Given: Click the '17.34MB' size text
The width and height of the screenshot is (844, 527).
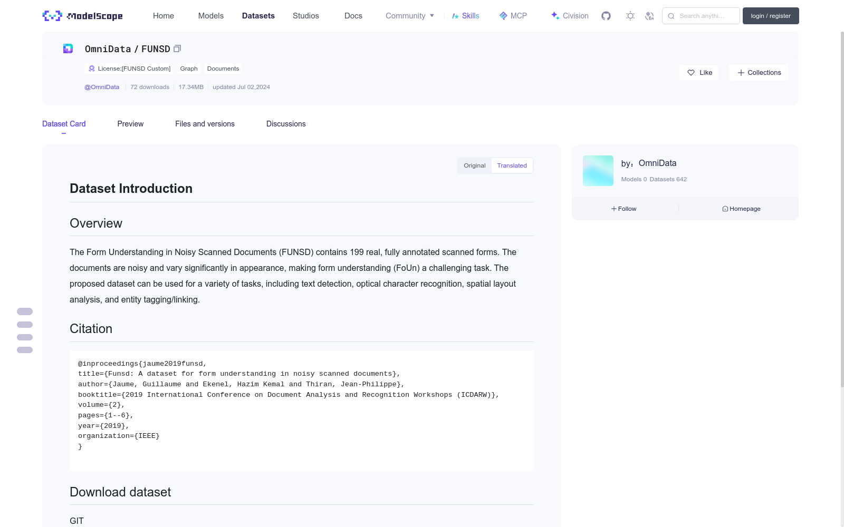Looking at the screenshot, I should pos(191,87).
